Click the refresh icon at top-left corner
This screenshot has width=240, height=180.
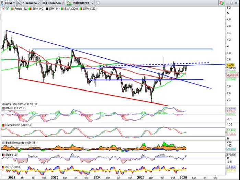[x=2, y=3]
